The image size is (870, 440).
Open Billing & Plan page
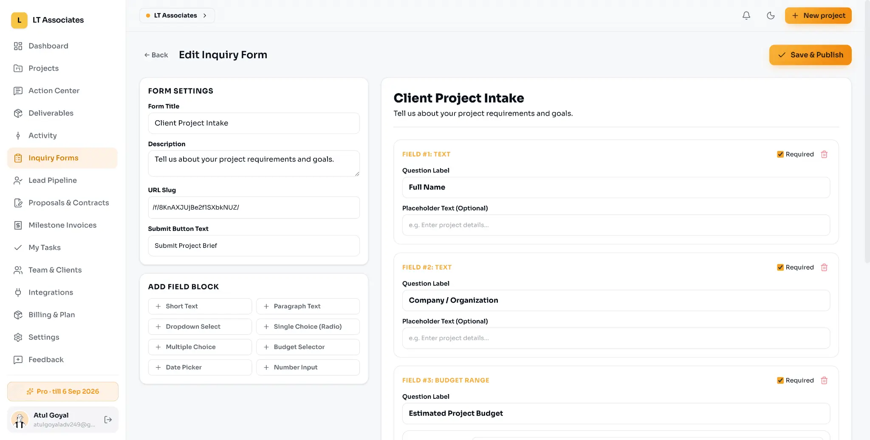pos(62,315)
